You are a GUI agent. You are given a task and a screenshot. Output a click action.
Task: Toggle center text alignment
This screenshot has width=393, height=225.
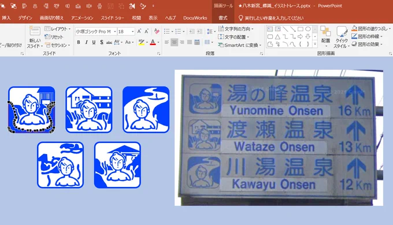(174, 42)
